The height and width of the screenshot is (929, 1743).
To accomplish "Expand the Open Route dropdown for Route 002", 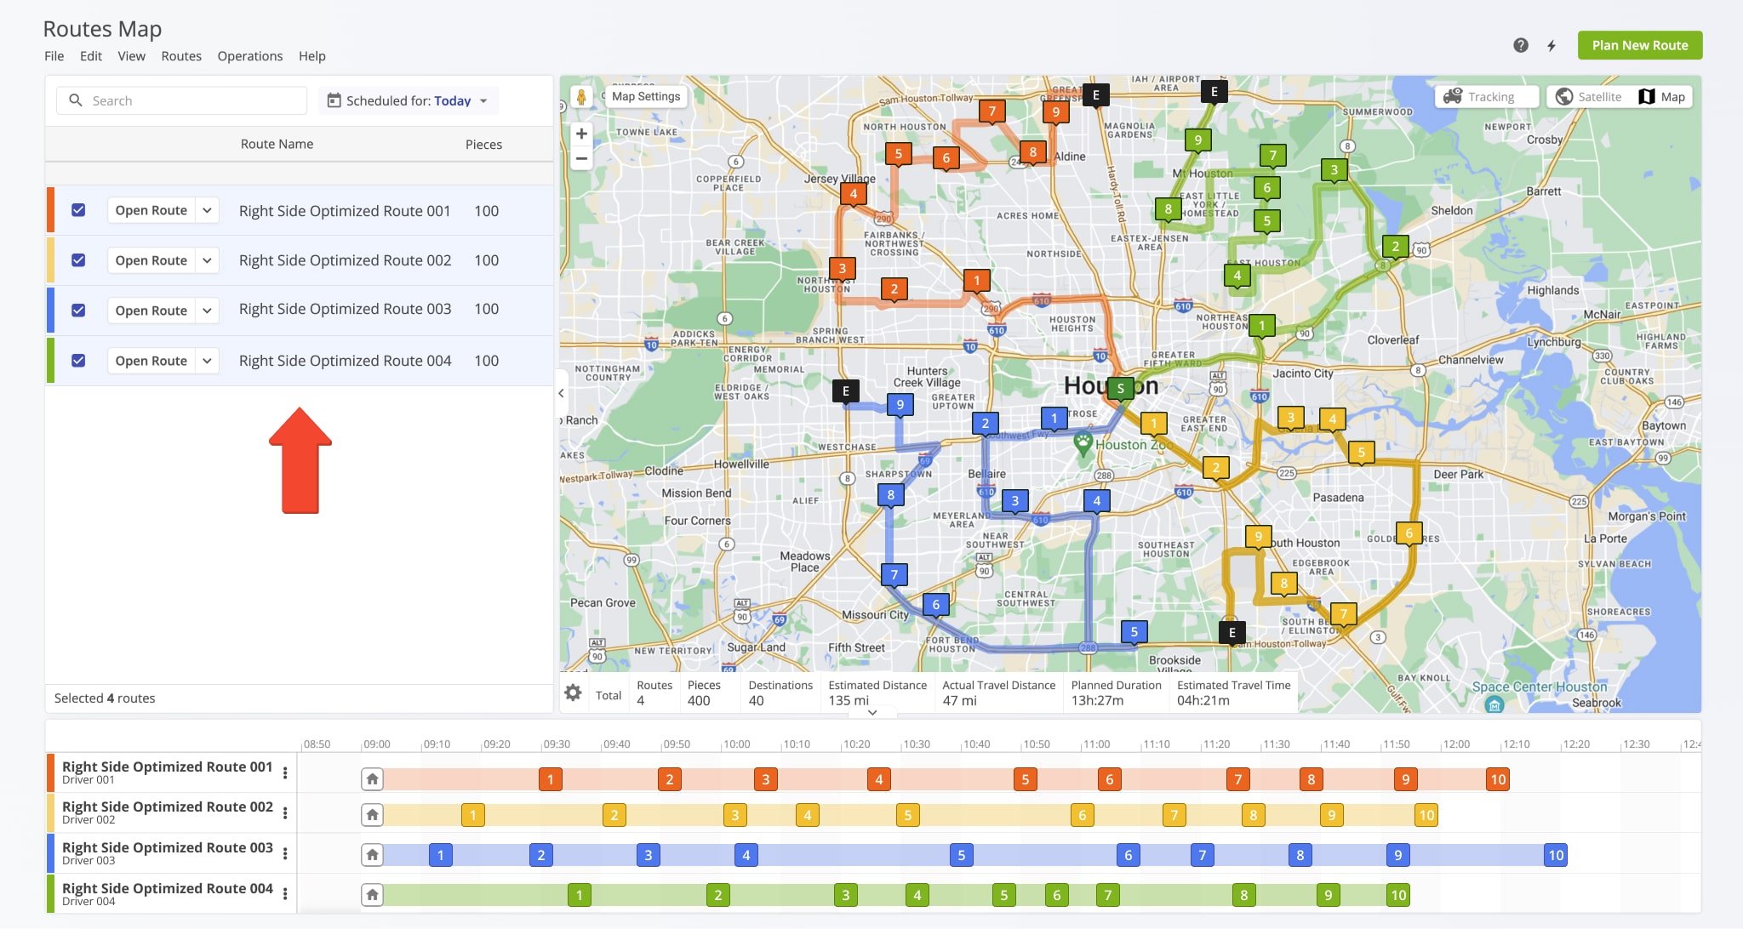I will point(205,259).
